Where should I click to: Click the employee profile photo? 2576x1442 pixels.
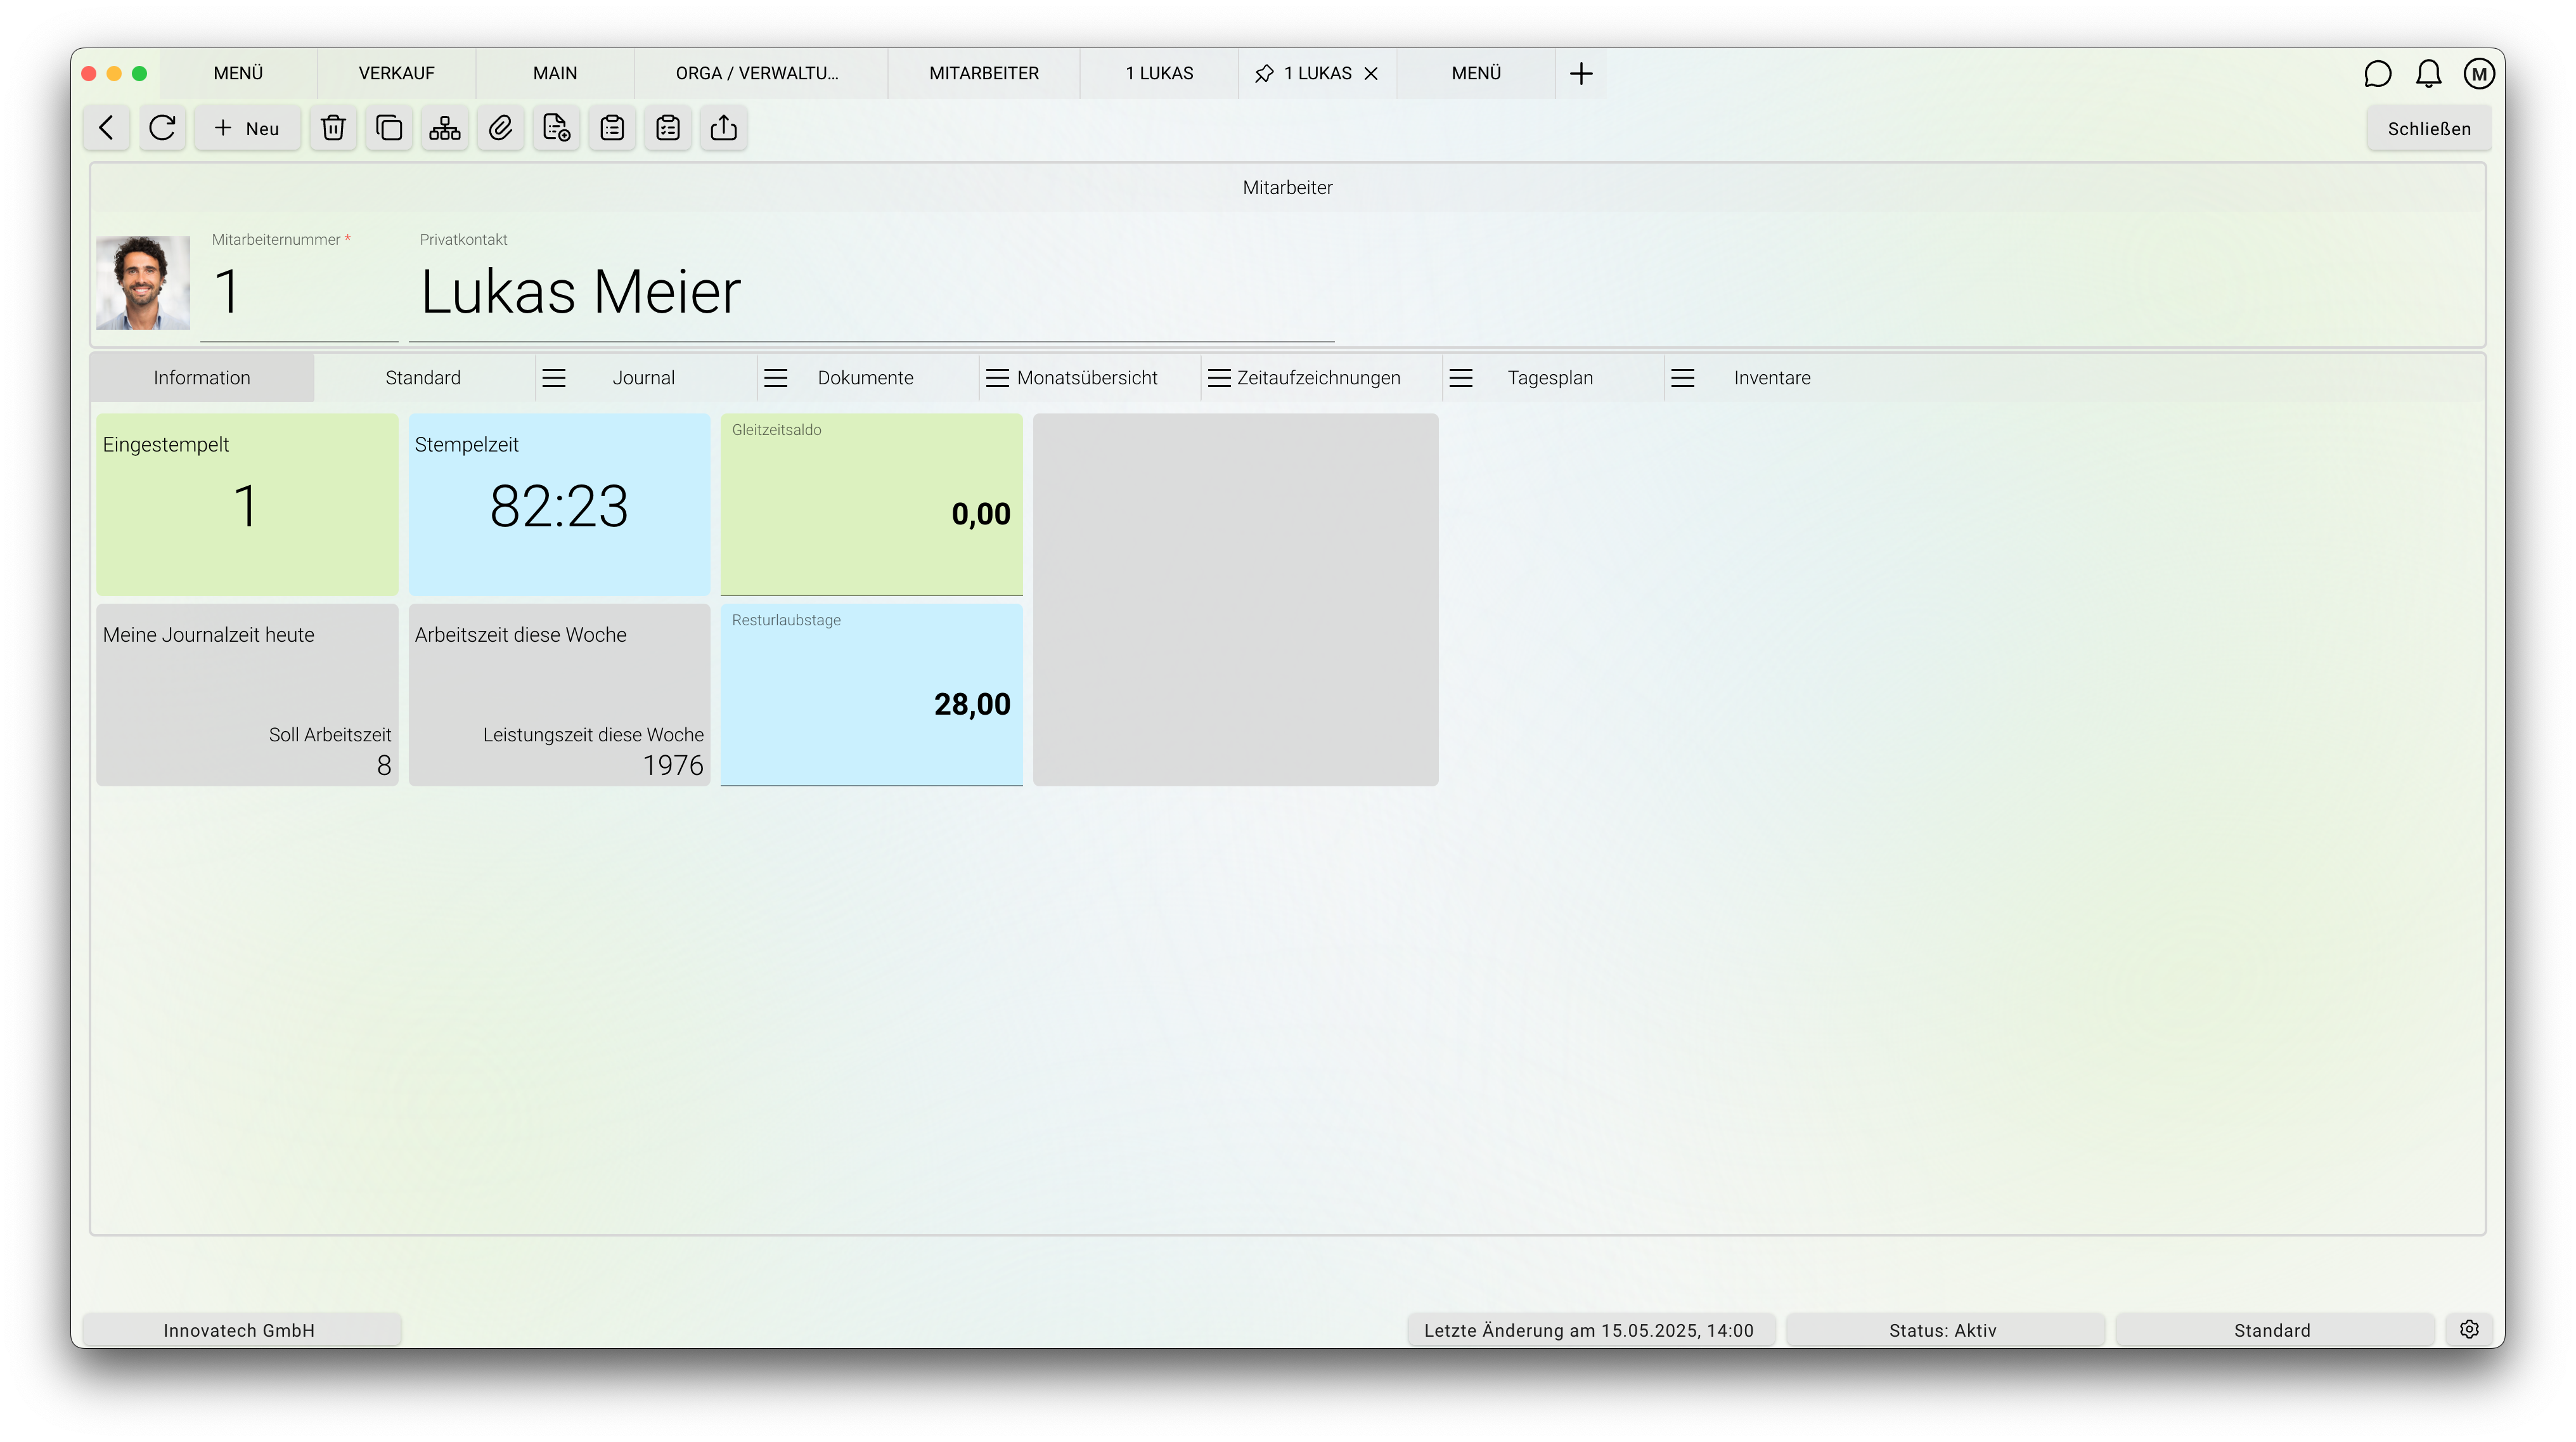(x=143, y=282)
